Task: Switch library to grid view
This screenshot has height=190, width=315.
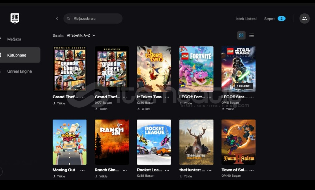Action: coord(241,35)
